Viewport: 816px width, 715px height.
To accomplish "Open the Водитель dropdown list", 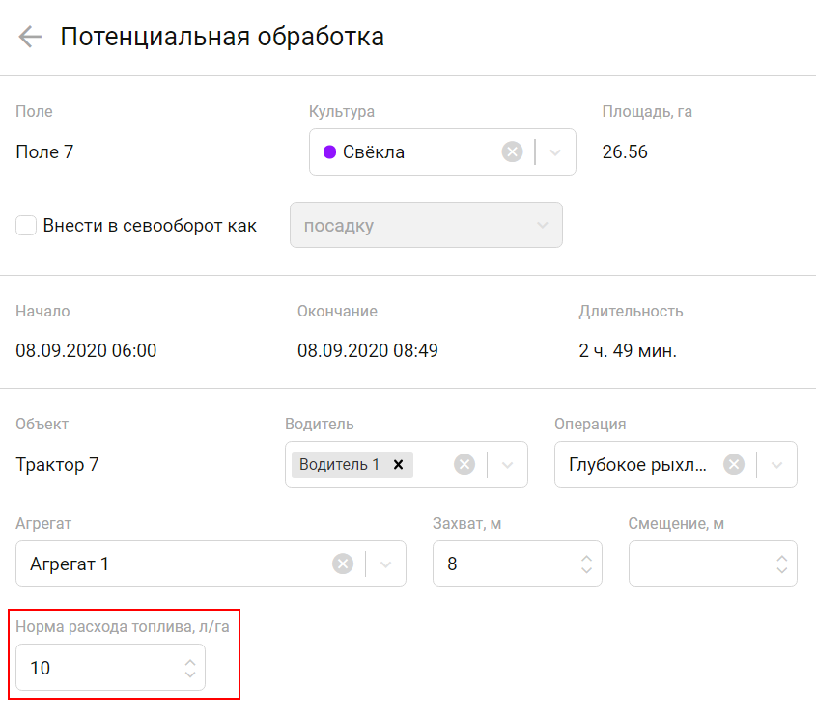I will click(506, 464).
